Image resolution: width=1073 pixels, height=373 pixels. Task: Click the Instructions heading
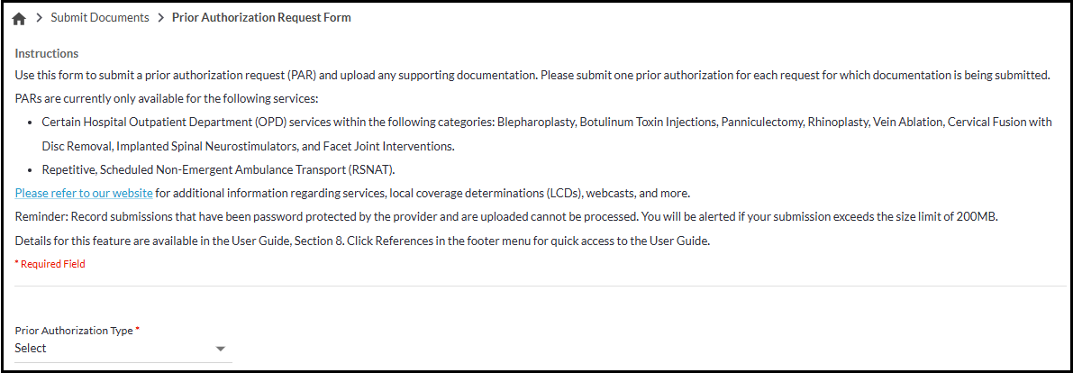tap(46, 53)
